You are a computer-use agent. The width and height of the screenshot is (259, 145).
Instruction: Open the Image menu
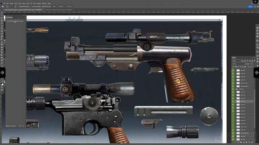pos(12,4)
